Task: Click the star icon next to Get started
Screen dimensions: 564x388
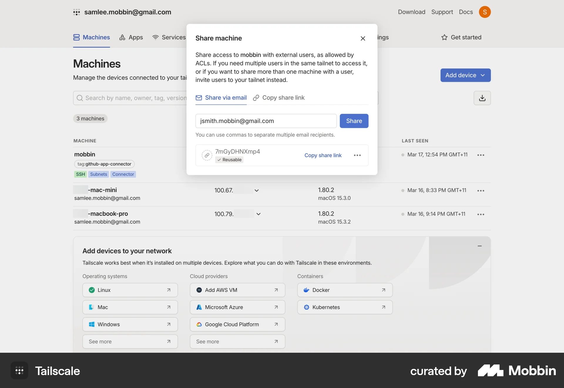Action: tap(444, 37)
